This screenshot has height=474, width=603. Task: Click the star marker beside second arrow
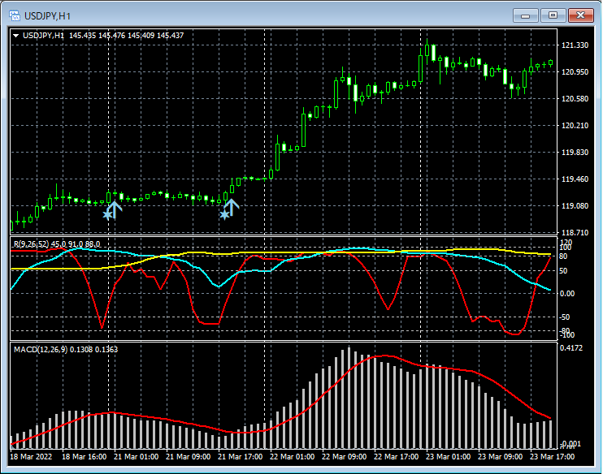pyautogui.click(x=223, y=215)
